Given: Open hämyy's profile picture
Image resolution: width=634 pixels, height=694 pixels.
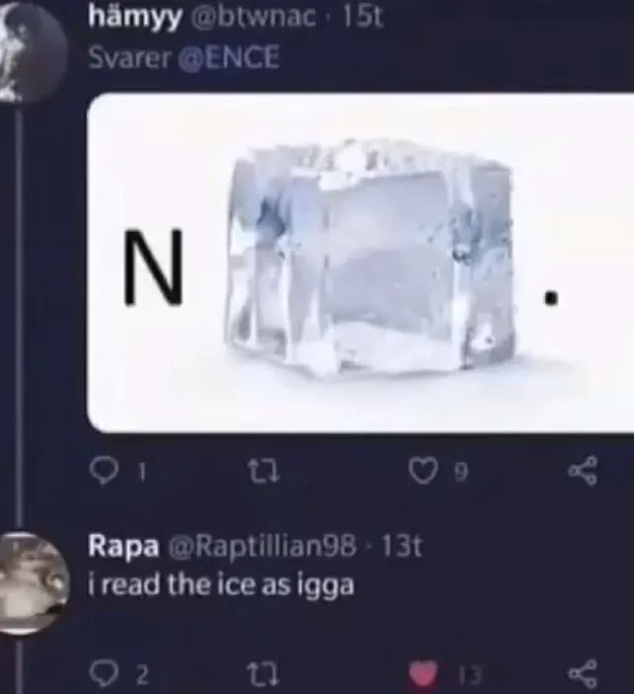Looking at the screenshot, I should tap(32, 51).
